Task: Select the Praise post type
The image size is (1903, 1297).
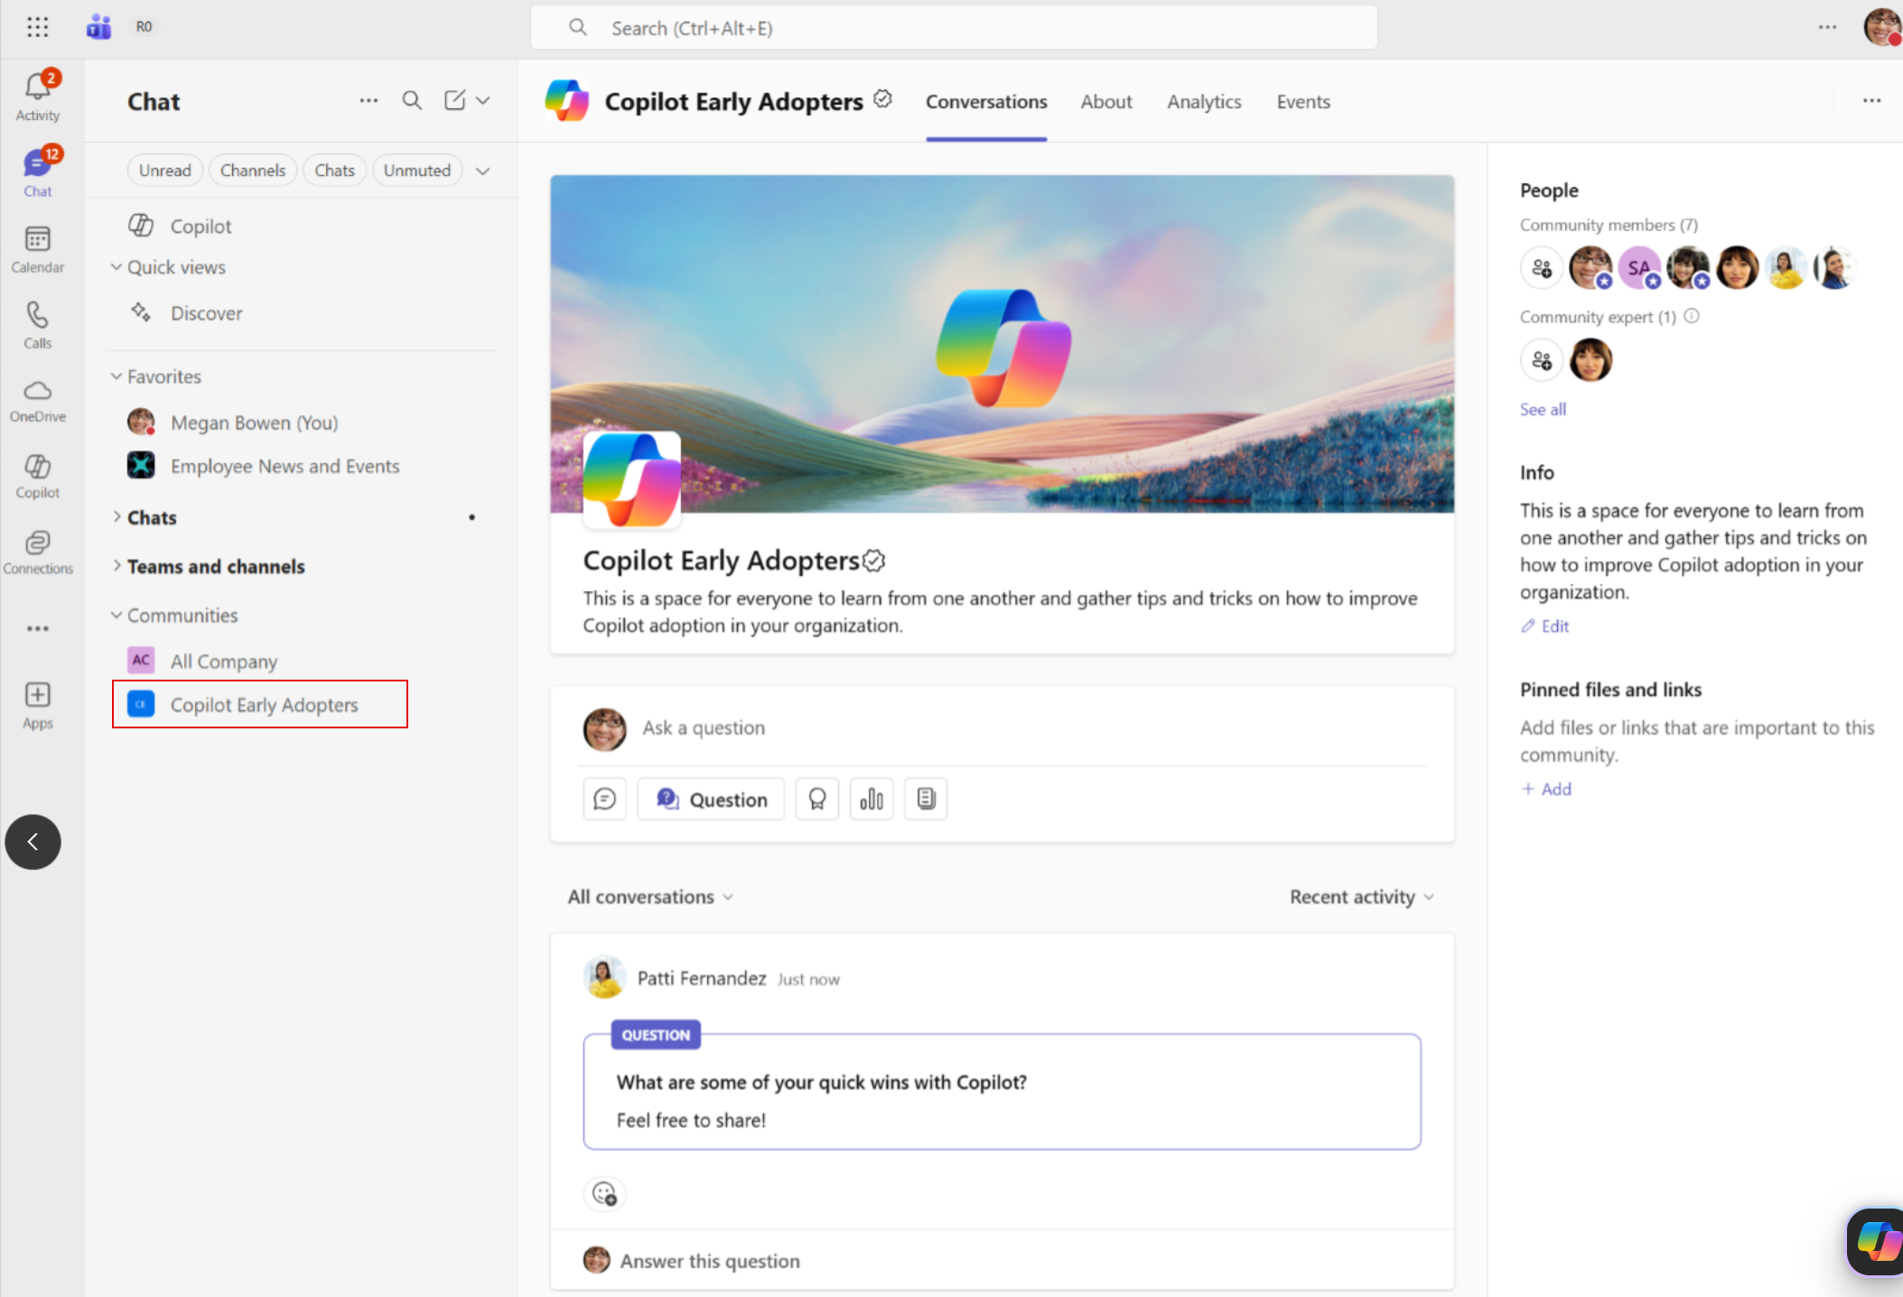Action: [x=816, y=798]
